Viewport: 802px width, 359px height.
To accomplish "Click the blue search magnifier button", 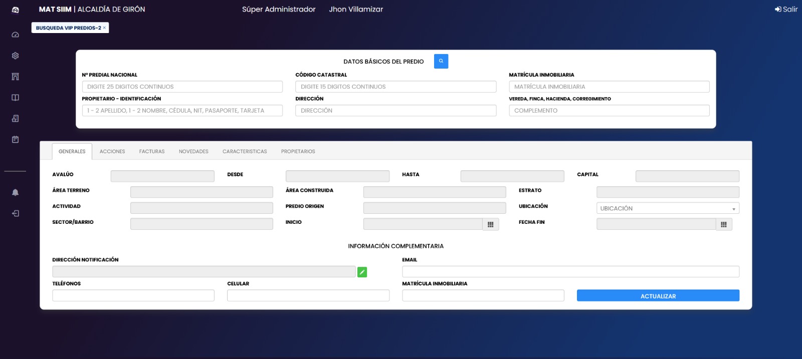I will [441, 61].
